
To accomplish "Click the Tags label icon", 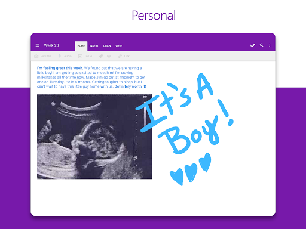I will coord(101,56).
